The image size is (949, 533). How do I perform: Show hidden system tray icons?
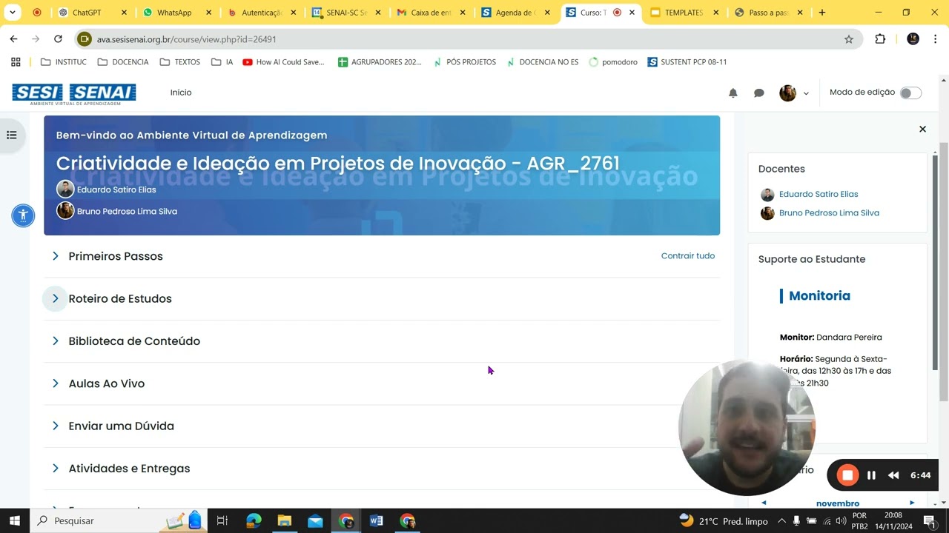point(781,521)
